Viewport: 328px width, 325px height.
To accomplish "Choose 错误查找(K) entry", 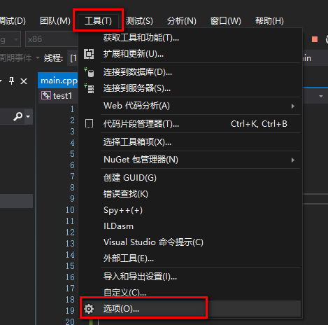I will point(190,194).
